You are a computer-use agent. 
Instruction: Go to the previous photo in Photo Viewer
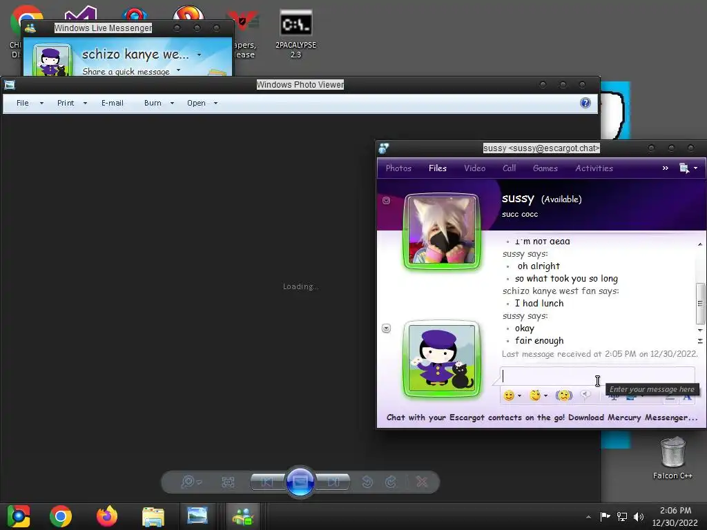tap(267, 482)
